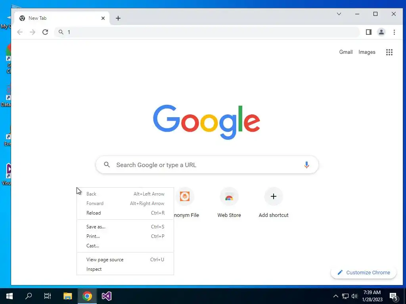406x304 pixels.
Task: Choose Print... from context menu
Action: coord(125,236)
